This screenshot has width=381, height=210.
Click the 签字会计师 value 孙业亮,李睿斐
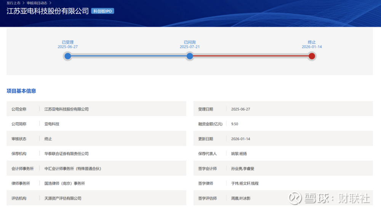click(x=242, y=169)
